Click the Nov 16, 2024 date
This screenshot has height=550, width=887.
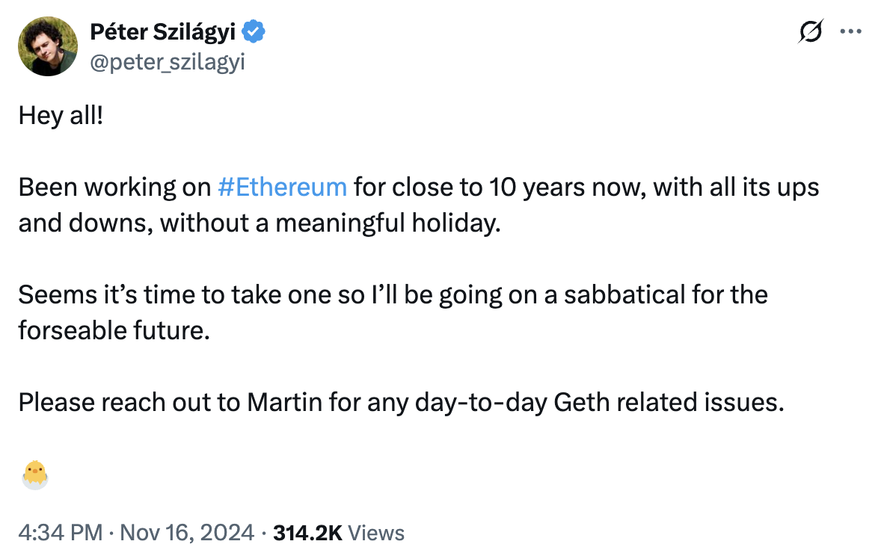pyautogui.click(x=185, y=533)
